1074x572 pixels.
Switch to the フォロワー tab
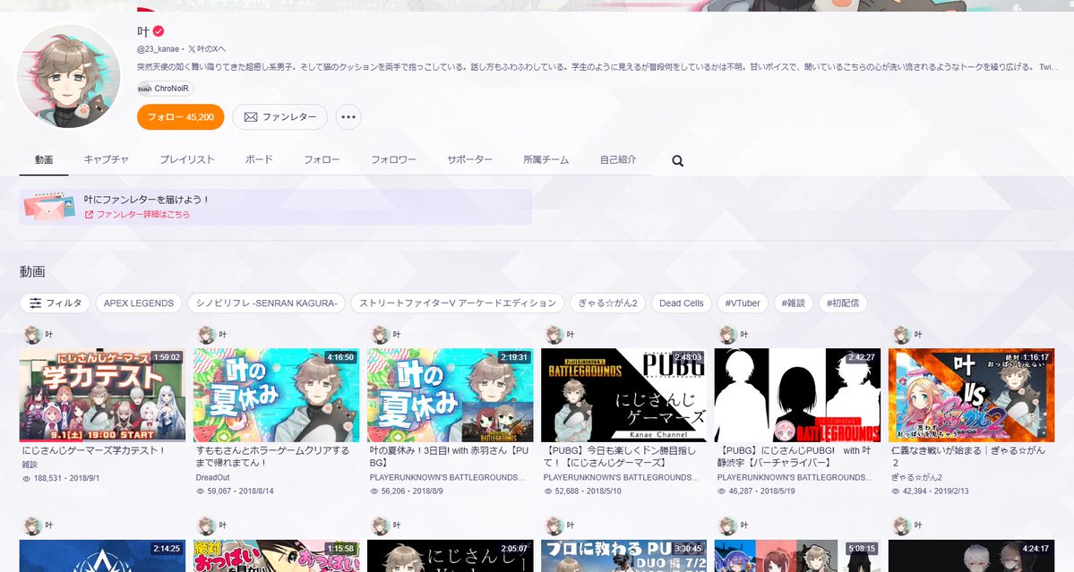coord(393,159)
